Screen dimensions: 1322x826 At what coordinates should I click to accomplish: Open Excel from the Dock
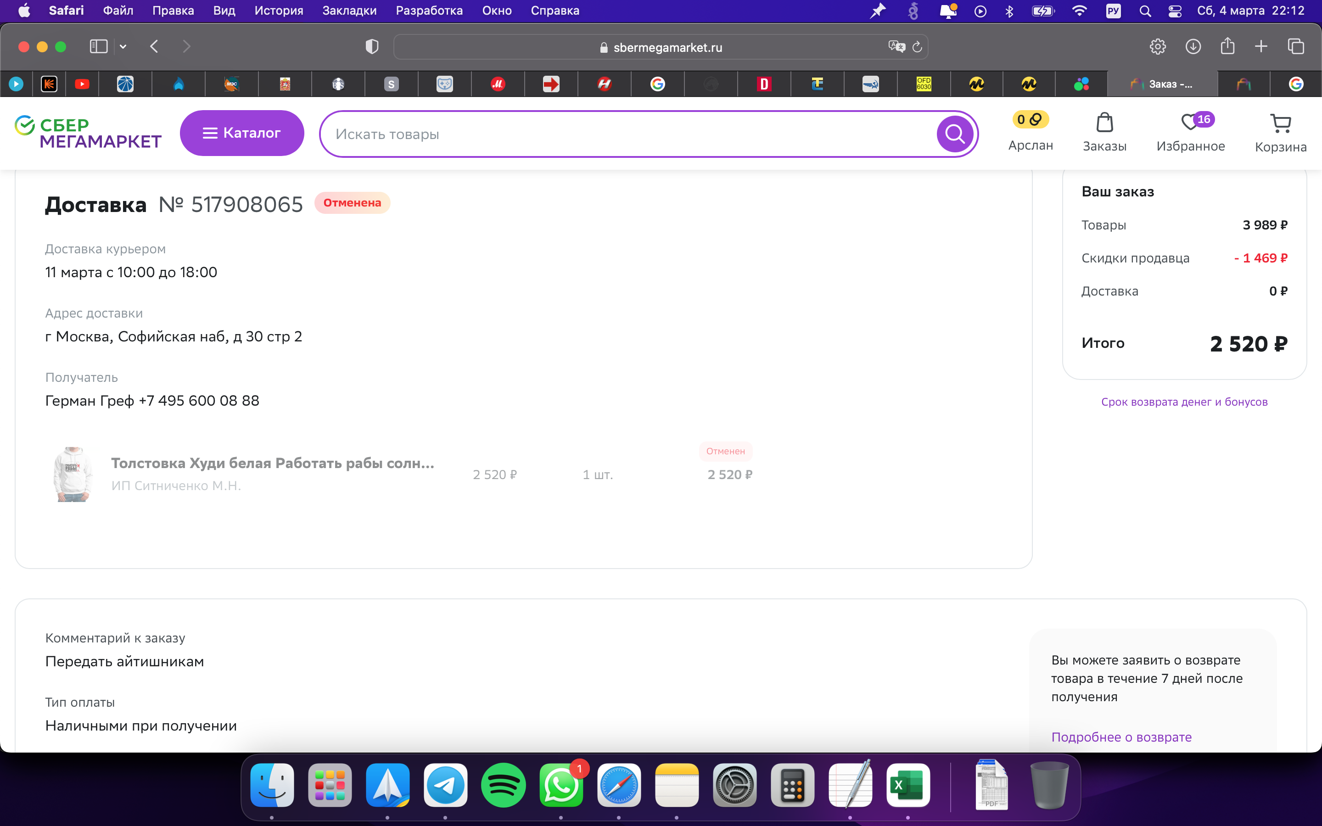pyautogui.click(x=908, y=785)
